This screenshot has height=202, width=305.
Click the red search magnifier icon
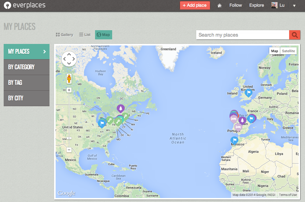click(294, 35)
